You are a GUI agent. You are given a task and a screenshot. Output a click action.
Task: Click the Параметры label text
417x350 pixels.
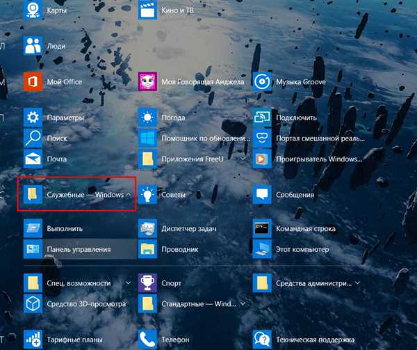65,118
